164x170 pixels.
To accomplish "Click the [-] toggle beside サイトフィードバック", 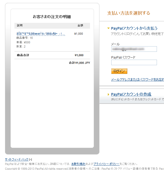I will click(x=31, y=159).
